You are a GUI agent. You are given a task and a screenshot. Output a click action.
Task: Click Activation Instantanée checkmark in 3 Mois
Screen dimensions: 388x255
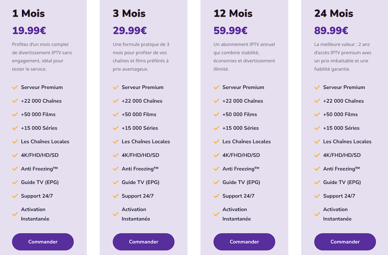click(x=116, y=214)
